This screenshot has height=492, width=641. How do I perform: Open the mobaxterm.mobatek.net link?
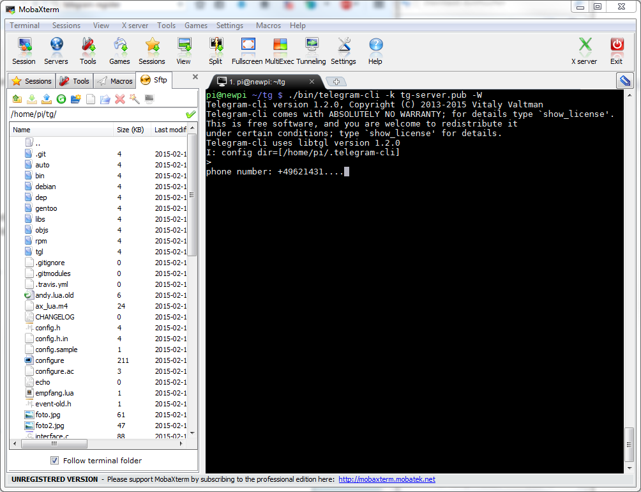pos(387,479)
